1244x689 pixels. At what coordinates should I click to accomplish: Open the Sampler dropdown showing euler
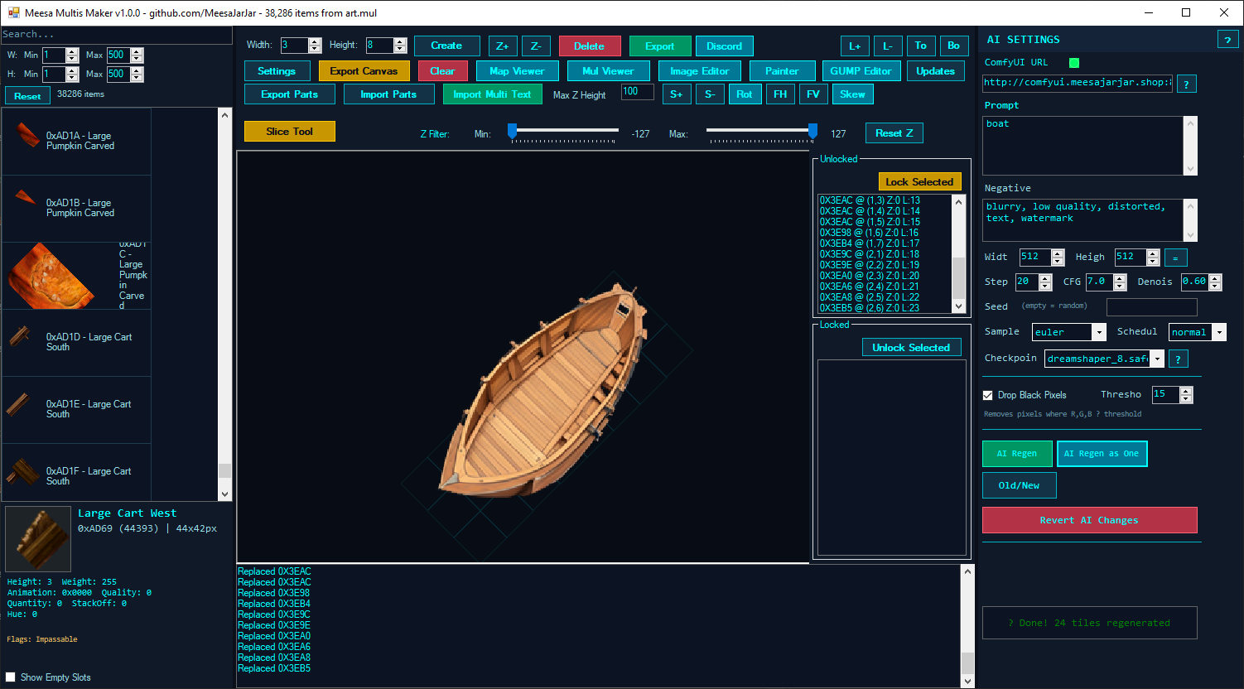(x=1069, y=332)
